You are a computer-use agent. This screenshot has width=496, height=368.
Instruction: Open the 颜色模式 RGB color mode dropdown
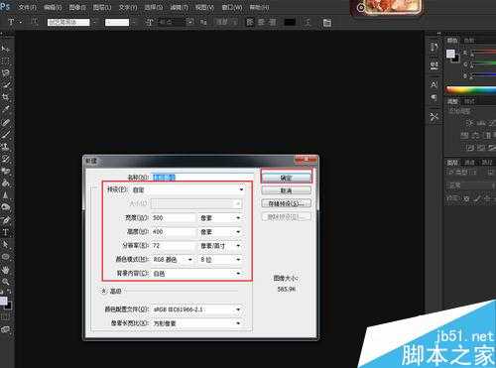click(173, 260)
